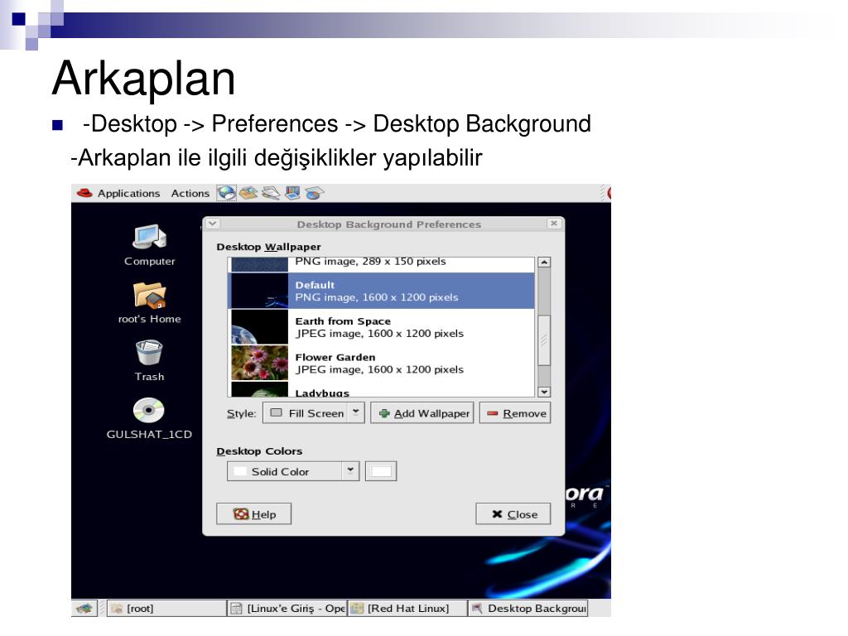848x636 pixels.
Task: Open the Solid Color dropdown
Action: (293, 471)
